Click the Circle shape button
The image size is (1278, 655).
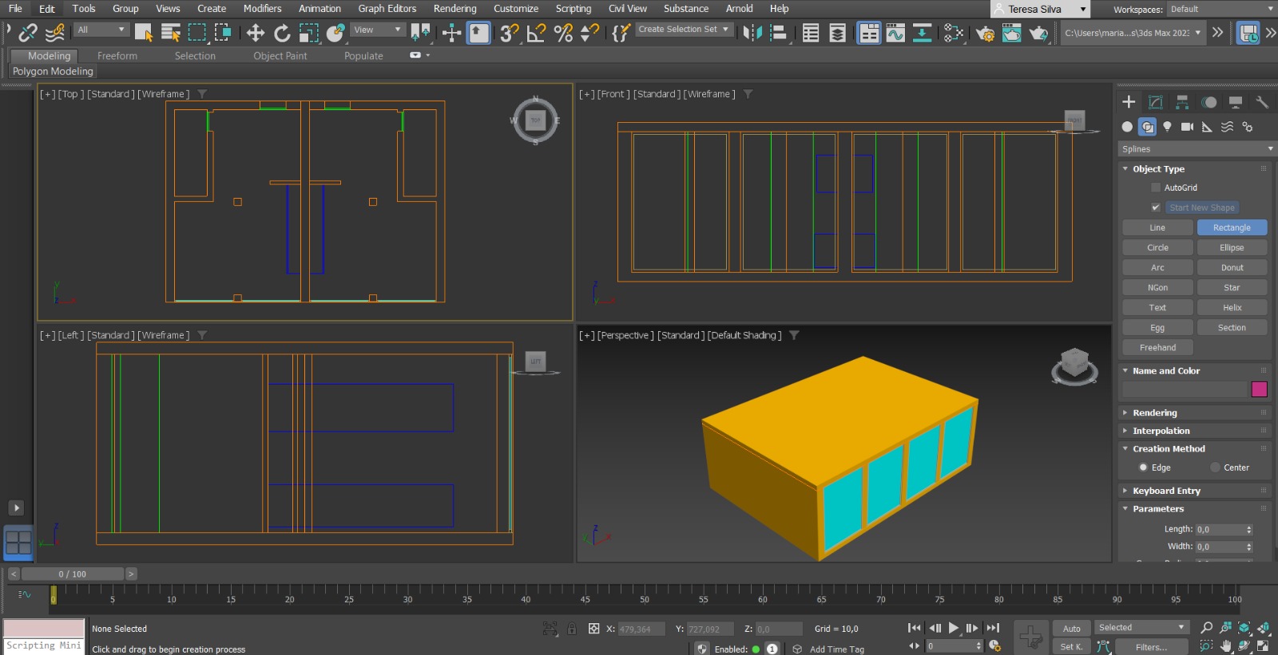tap(1157, 247)
